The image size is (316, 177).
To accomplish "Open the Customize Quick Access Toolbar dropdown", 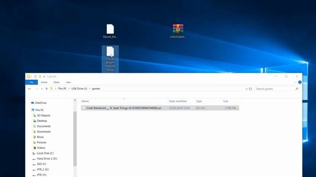I will 44,77.
